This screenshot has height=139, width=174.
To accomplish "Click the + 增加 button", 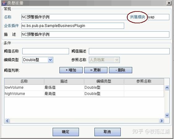I will (x=71, y=70).
